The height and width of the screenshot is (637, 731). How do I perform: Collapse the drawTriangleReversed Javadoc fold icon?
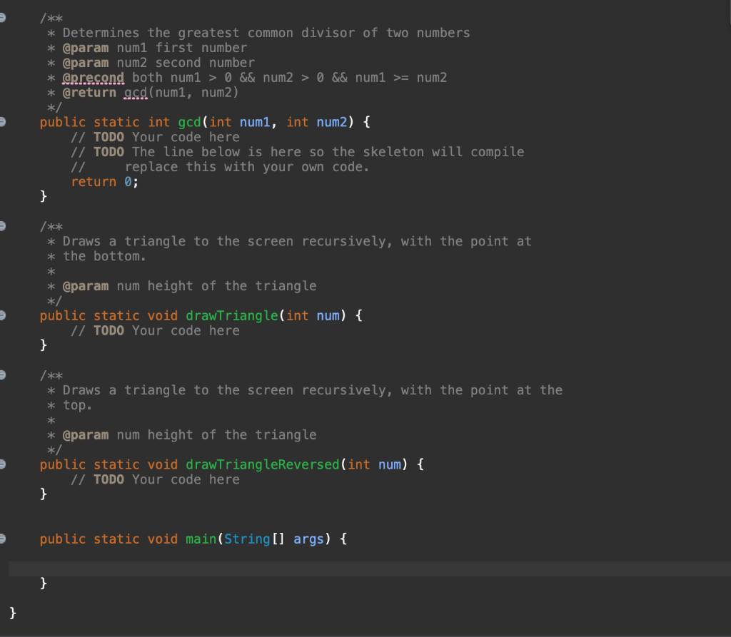pos(3,374)
